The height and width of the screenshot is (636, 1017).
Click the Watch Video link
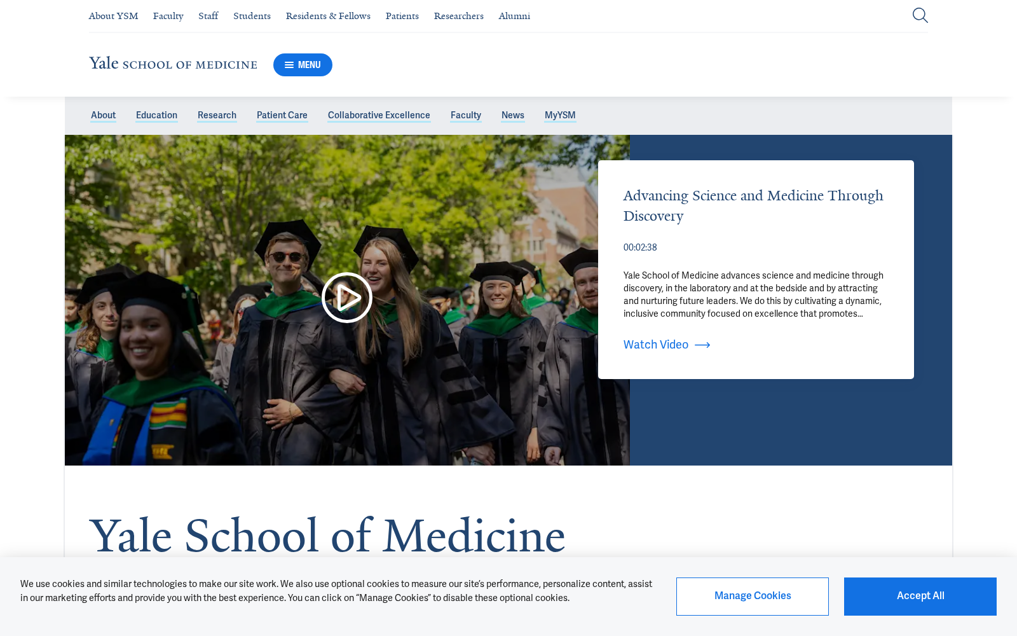pos(667,345)
